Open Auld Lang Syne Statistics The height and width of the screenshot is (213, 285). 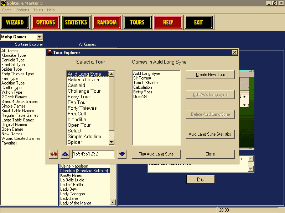(x=210, y=134)
